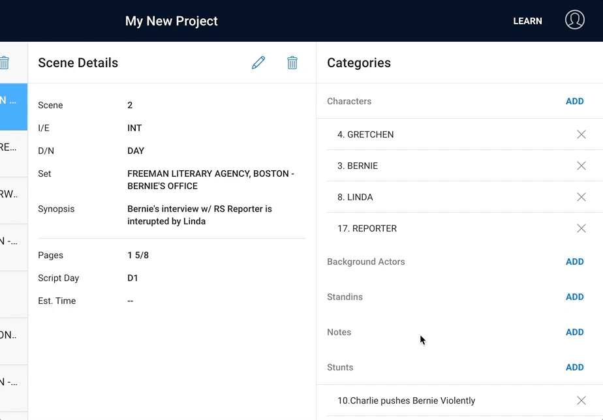Open the LEARN menu in the top bar

coord(527,21)
